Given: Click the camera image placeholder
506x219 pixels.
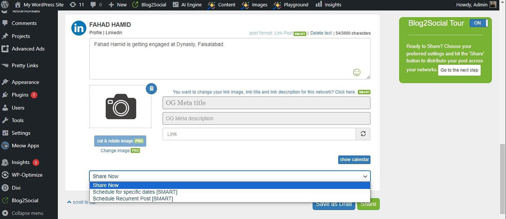Looking at the screenshot, I should pos(121,107).
